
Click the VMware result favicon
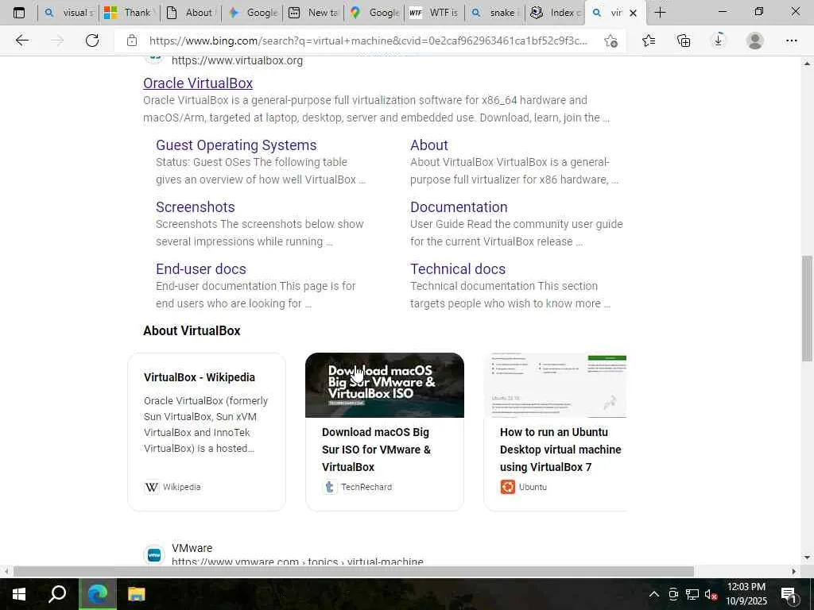tap(154, 555)
